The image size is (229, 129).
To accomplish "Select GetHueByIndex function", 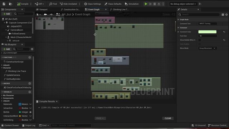I will pyautogui.click(x=13, y=79).
